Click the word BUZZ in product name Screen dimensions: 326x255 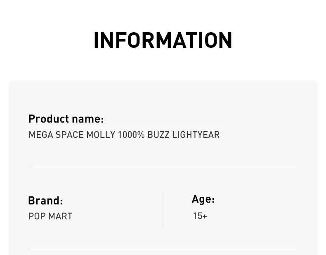click(158, 135)
